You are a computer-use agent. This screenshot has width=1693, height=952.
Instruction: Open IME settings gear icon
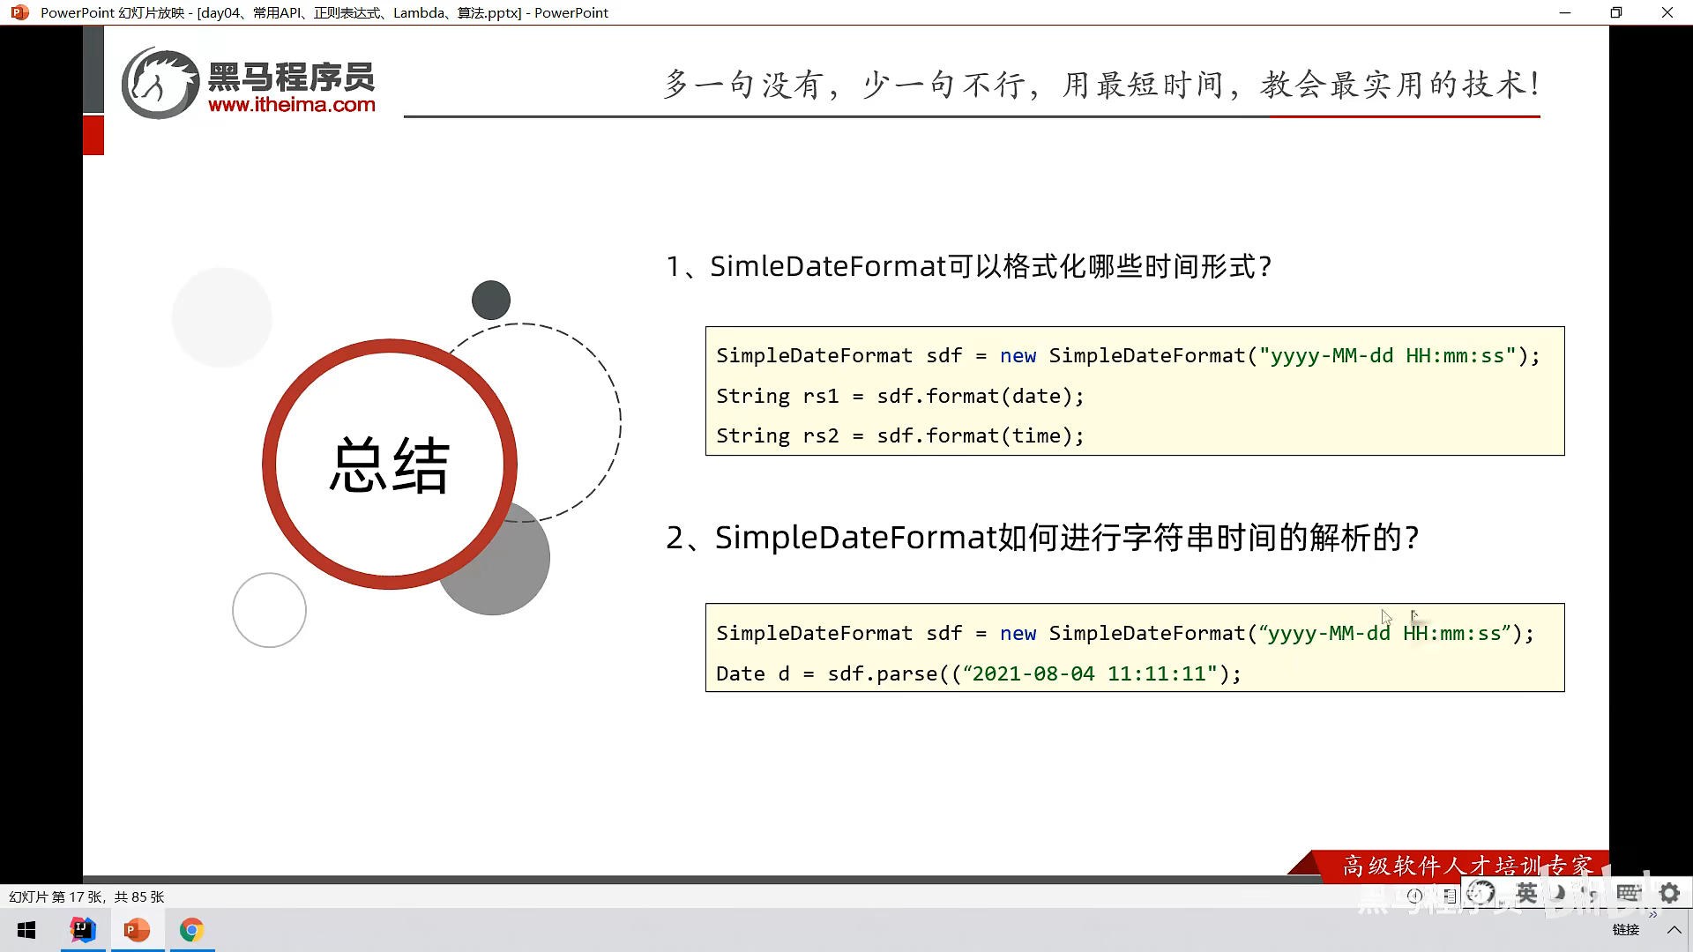tap(1669, 893)
